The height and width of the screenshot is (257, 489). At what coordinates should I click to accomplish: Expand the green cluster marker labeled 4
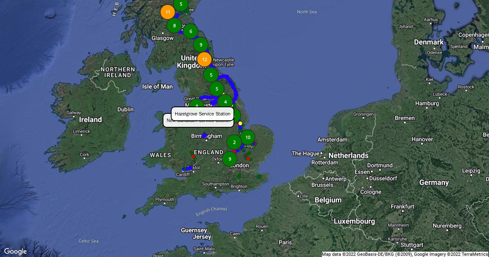pos(225,102)
